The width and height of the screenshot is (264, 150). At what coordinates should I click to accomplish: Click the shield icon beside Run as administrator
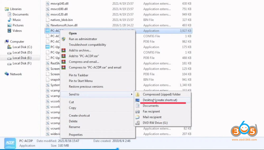63,39
